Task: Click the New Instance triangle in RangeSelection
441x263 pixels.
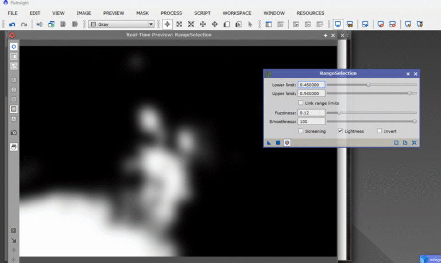Action: click(x=269, y=142)
